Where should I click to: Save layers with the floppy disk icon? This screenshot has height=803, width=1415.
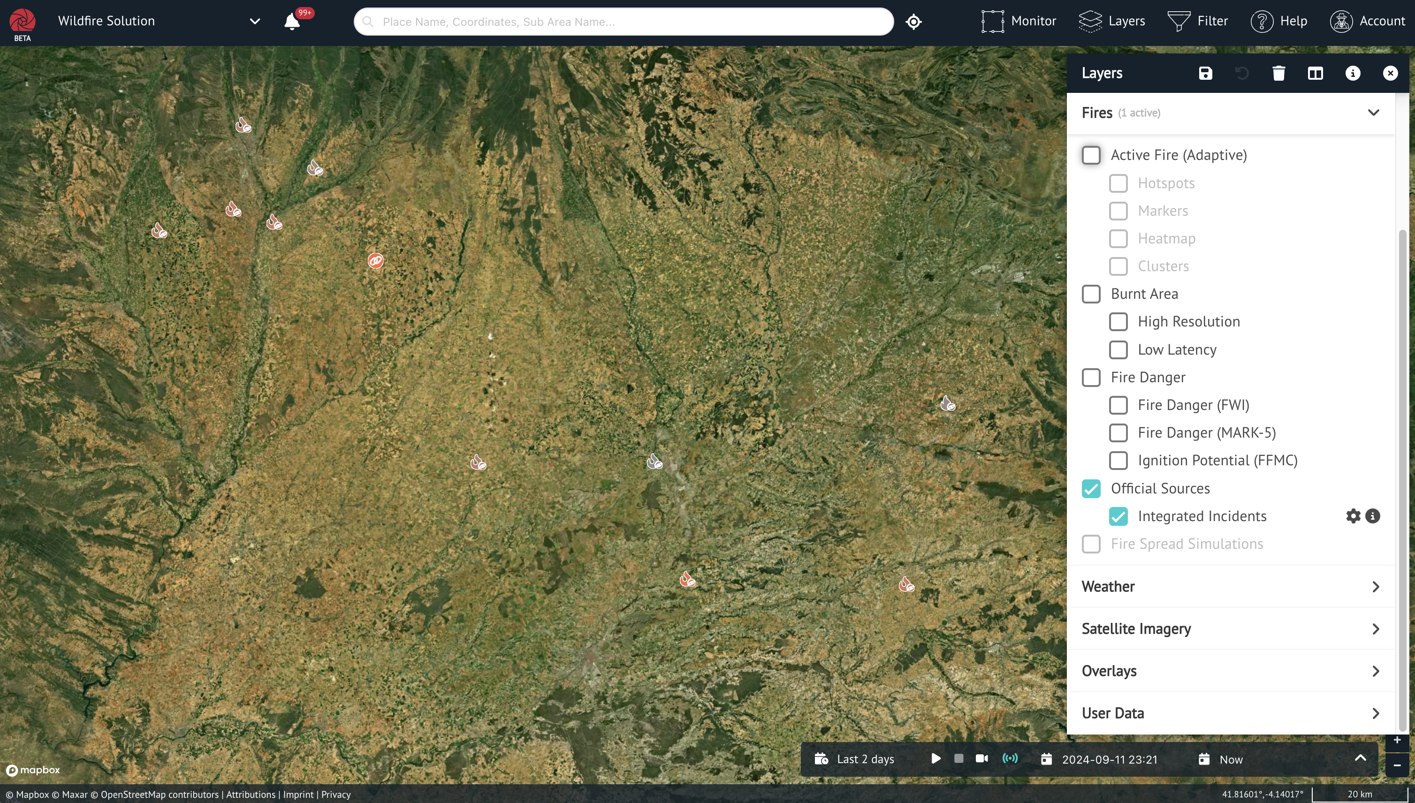point(1205,73)
